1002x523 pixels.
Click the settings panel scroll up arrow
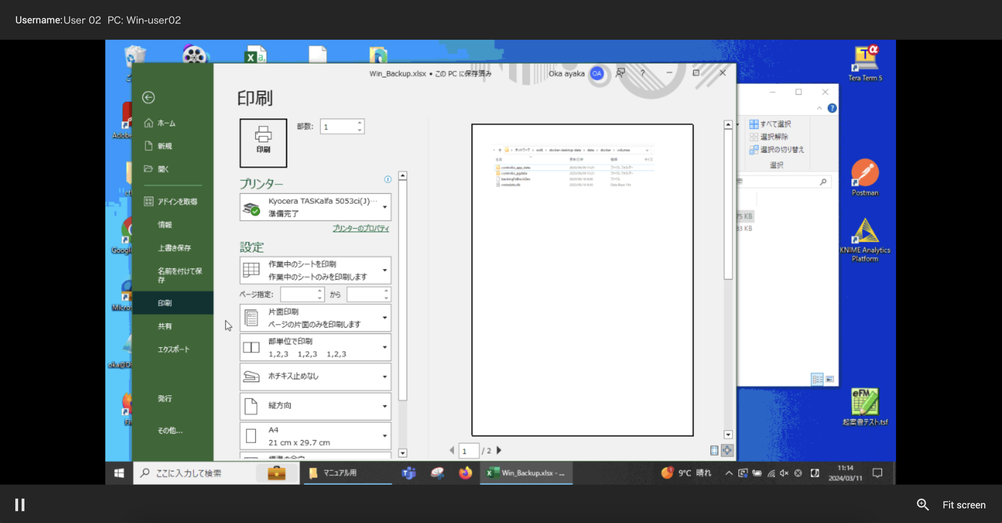pos(403,176)
